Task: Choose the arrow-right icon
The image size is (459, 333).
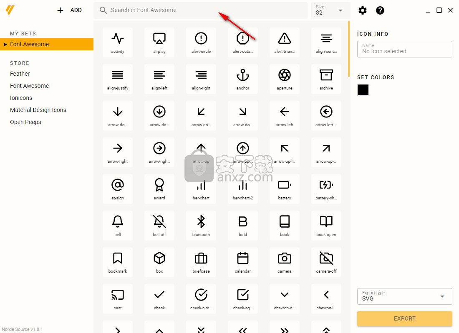Action: pos(118,152)
